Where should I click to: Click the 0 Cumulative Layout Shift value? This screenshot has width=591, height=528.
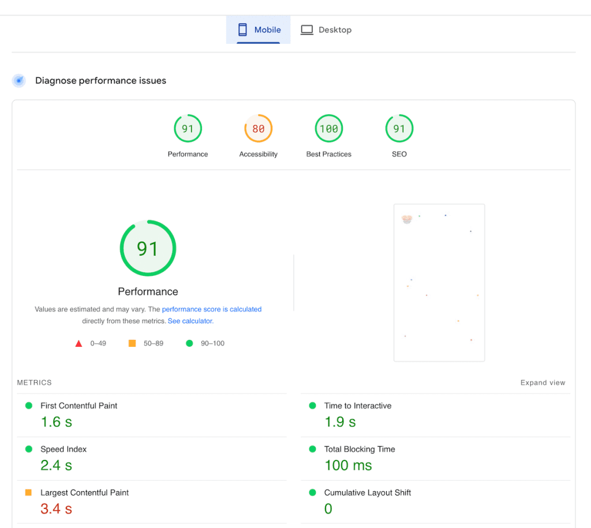pos(328,509)
